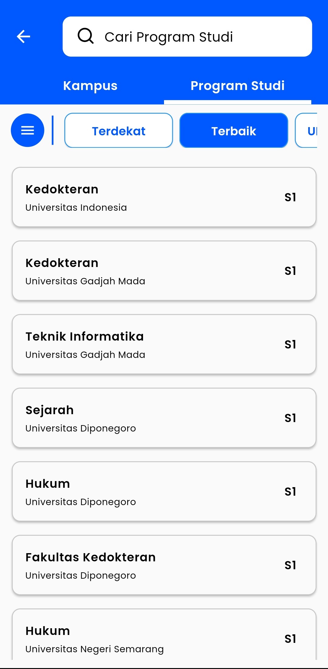Open Kedokteran at Universitas Indonesia
Viewport: 328px width, 669px height.
click(x=164, y=197)
